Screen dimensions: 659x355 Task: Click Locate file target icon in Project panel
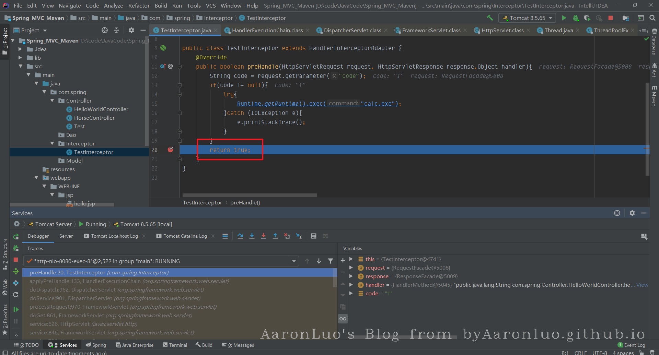[105, 30]
